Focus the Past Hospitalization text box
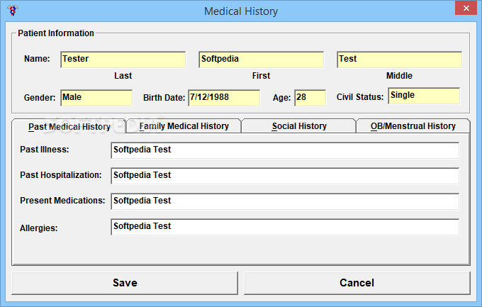 (284, 176)
